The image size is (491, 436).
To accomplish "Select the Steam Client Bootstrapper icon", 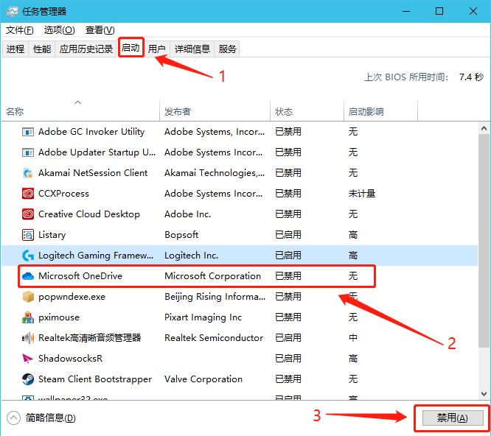I will (x=28, y=379).
